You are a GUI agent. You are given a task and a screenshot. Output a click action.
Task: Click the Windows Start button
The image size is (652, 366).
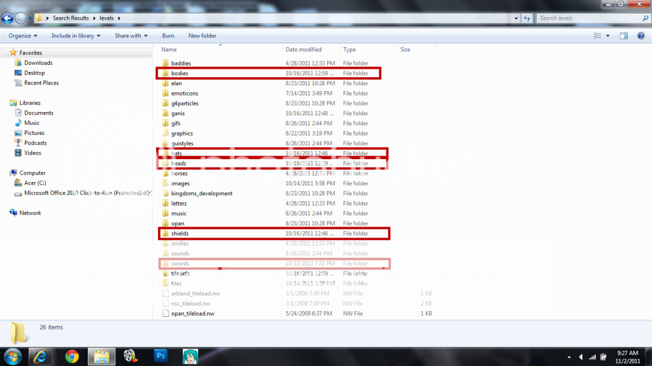pyautogui.click(x=13, y=356)
